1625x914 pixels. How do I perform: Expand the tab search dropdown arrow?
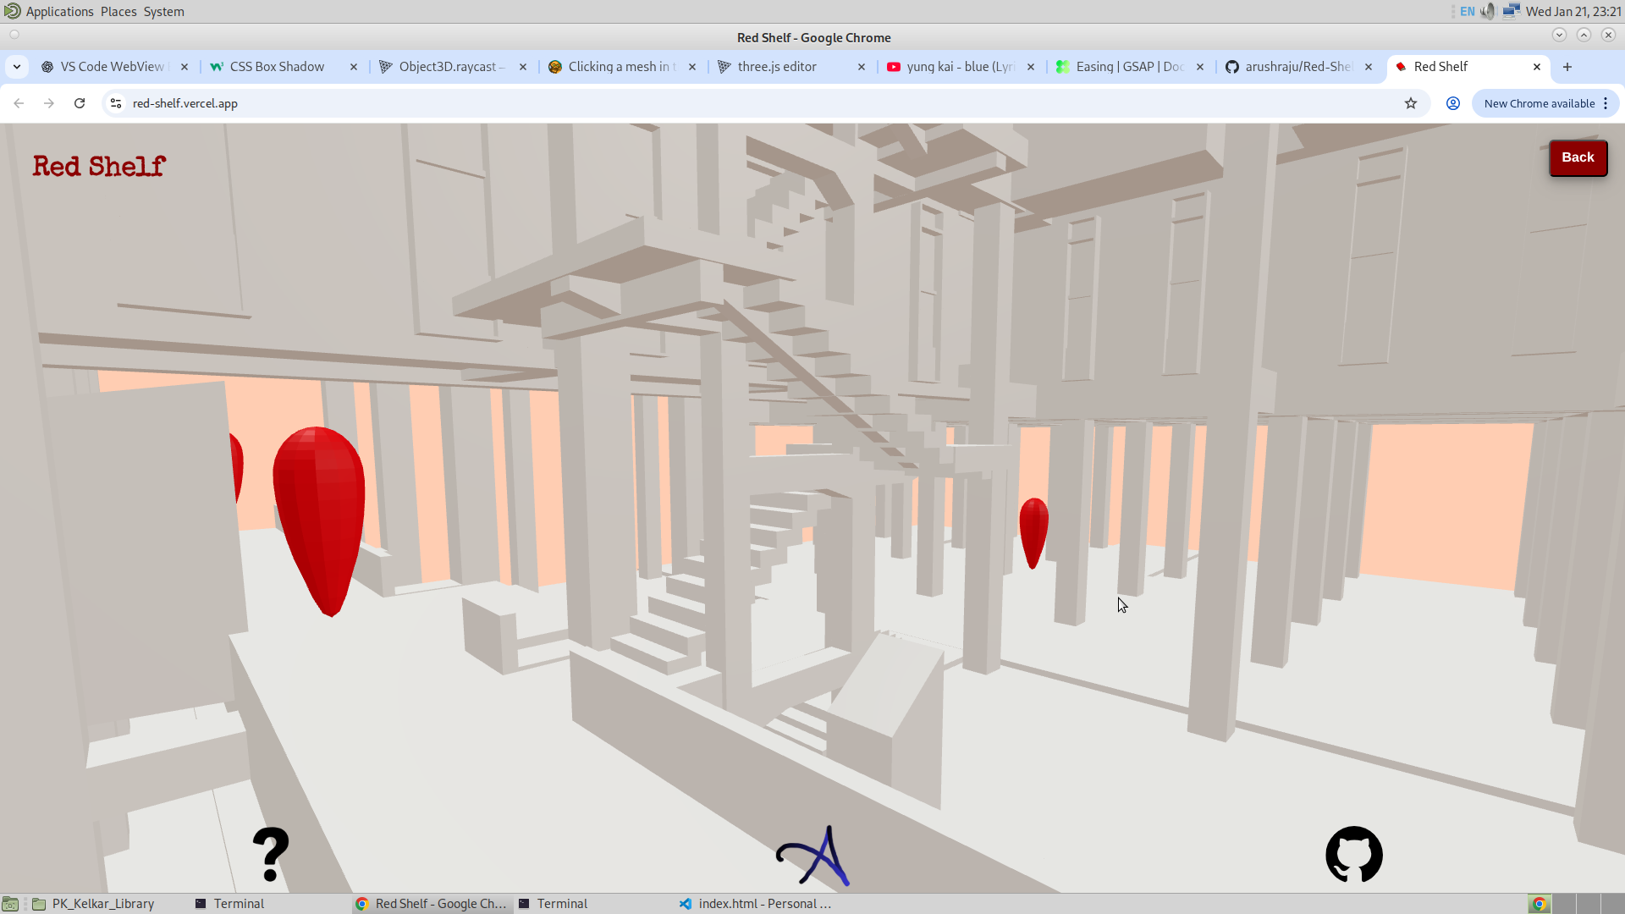coord(17,67)
